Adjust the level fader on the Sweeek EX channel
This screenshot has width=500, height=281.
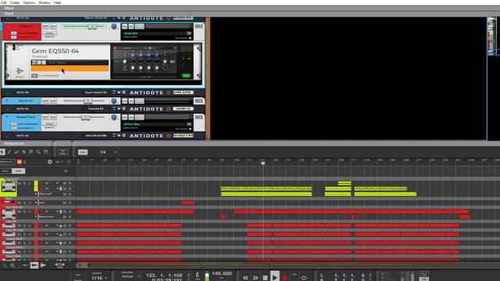[x=87, y=101]
